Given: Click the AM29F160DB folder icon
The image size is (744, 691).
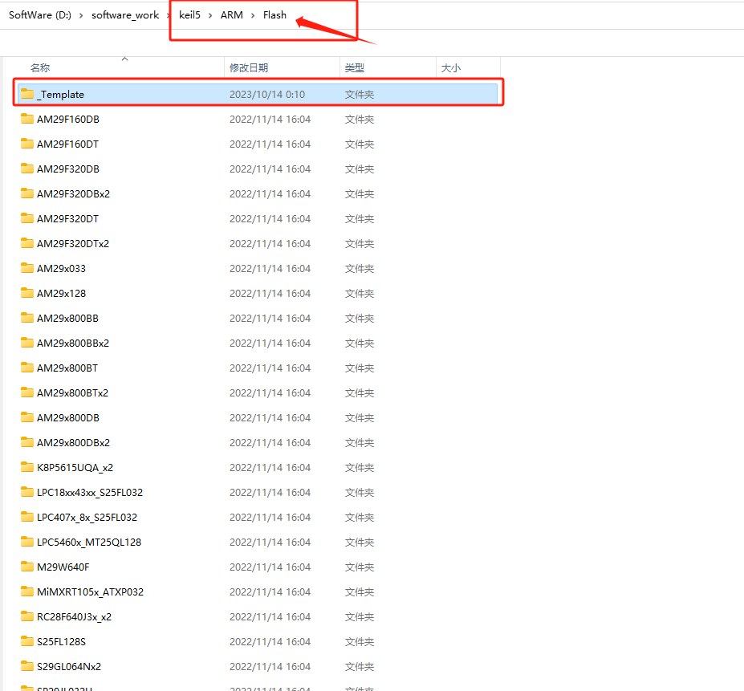Looking at the screenshot, I should tap(27, 119).
